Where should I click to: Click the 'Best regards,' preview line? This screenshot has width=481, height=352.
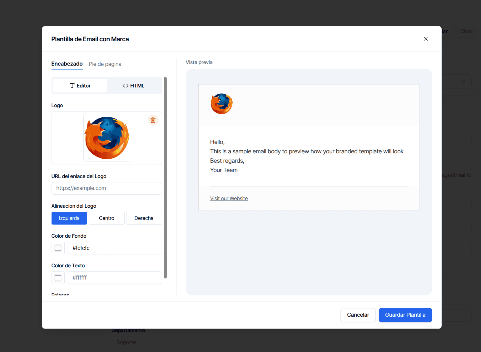[x=227, y=161]
